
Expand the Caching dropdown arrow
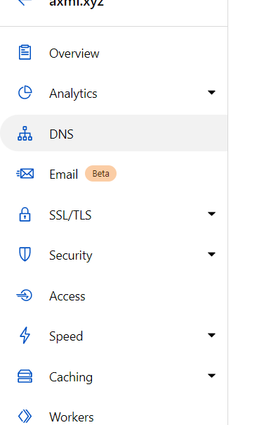click(x=211, y=376)
